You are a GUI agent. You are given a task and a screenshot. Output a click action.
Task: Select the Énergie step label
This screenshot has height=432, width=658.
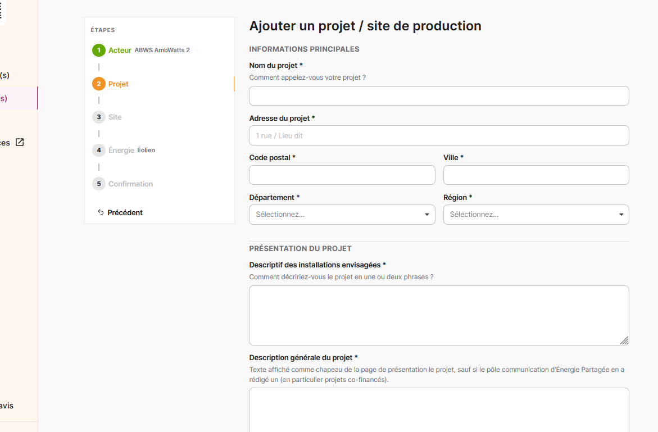coord(121,150)
